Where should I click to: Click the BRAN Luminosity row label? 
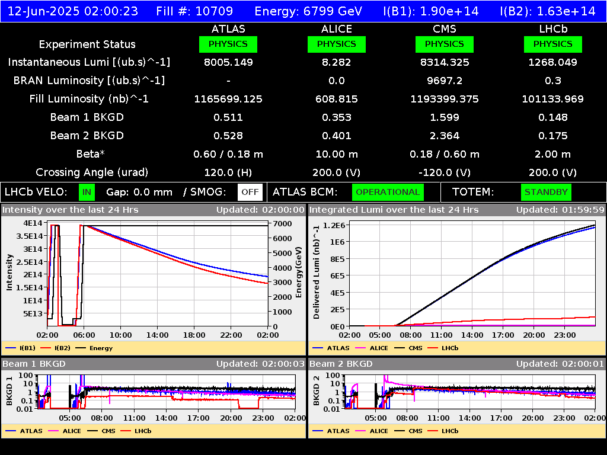[x=89, y=81]
